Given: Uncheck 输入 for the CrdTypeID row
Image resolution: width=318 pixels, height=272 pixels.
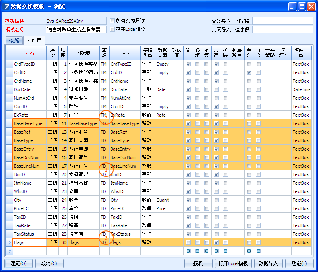Looking at the screenshot, I should point(188,64).
